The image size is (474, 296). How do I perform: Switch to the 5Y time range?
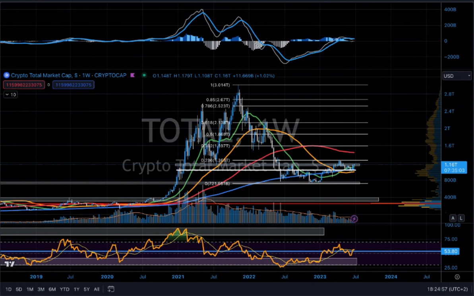click(87, 289)
